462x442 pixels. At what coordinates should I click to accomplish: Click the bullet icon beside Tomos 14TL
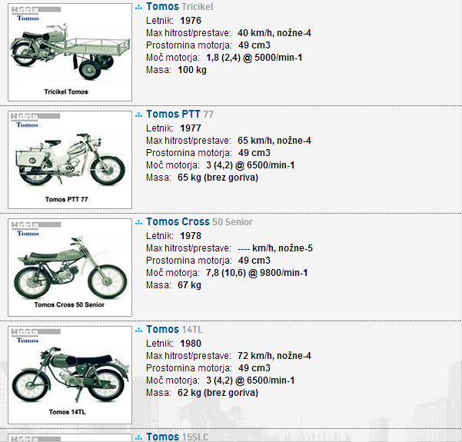[139, 330]
